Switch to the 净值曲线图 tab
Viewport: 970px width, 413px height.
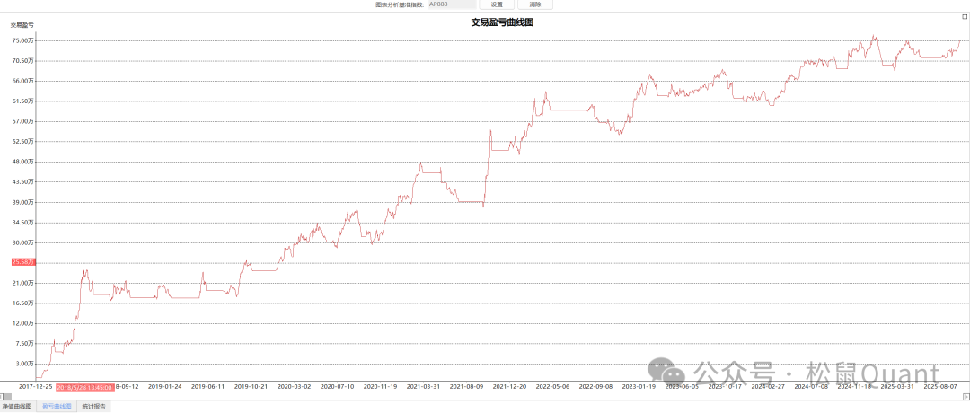tap(16, 407)
